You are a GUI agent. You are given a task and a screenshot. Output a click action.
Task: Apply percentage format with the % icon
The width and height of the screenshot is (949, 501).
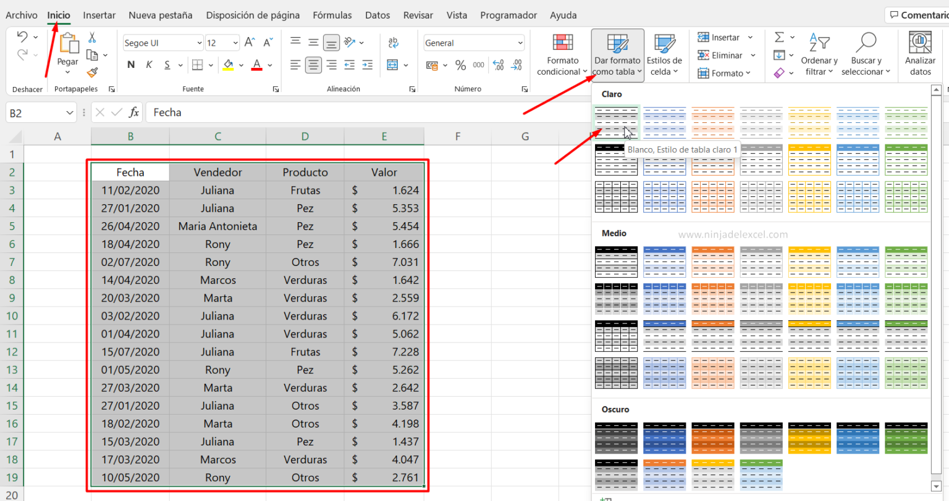(460, 64)
